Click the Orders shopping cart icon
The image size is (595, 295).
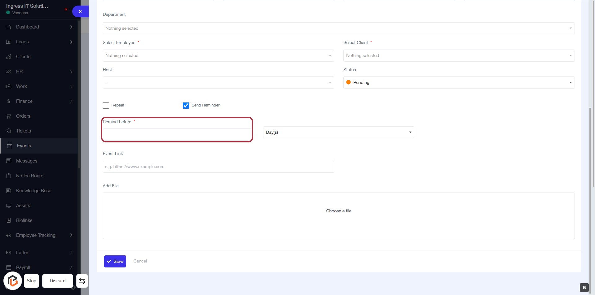click(9, 116)
